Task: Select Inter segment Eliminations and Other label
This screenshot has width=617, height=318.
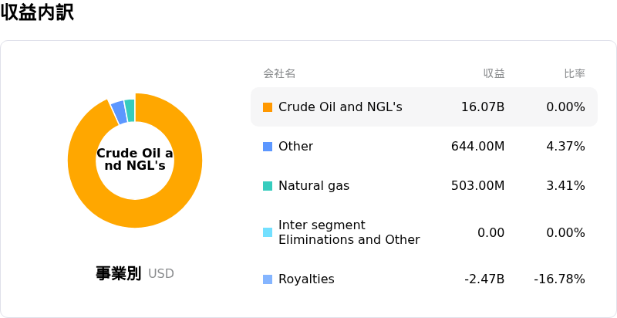Action: [x=349, y=232]
